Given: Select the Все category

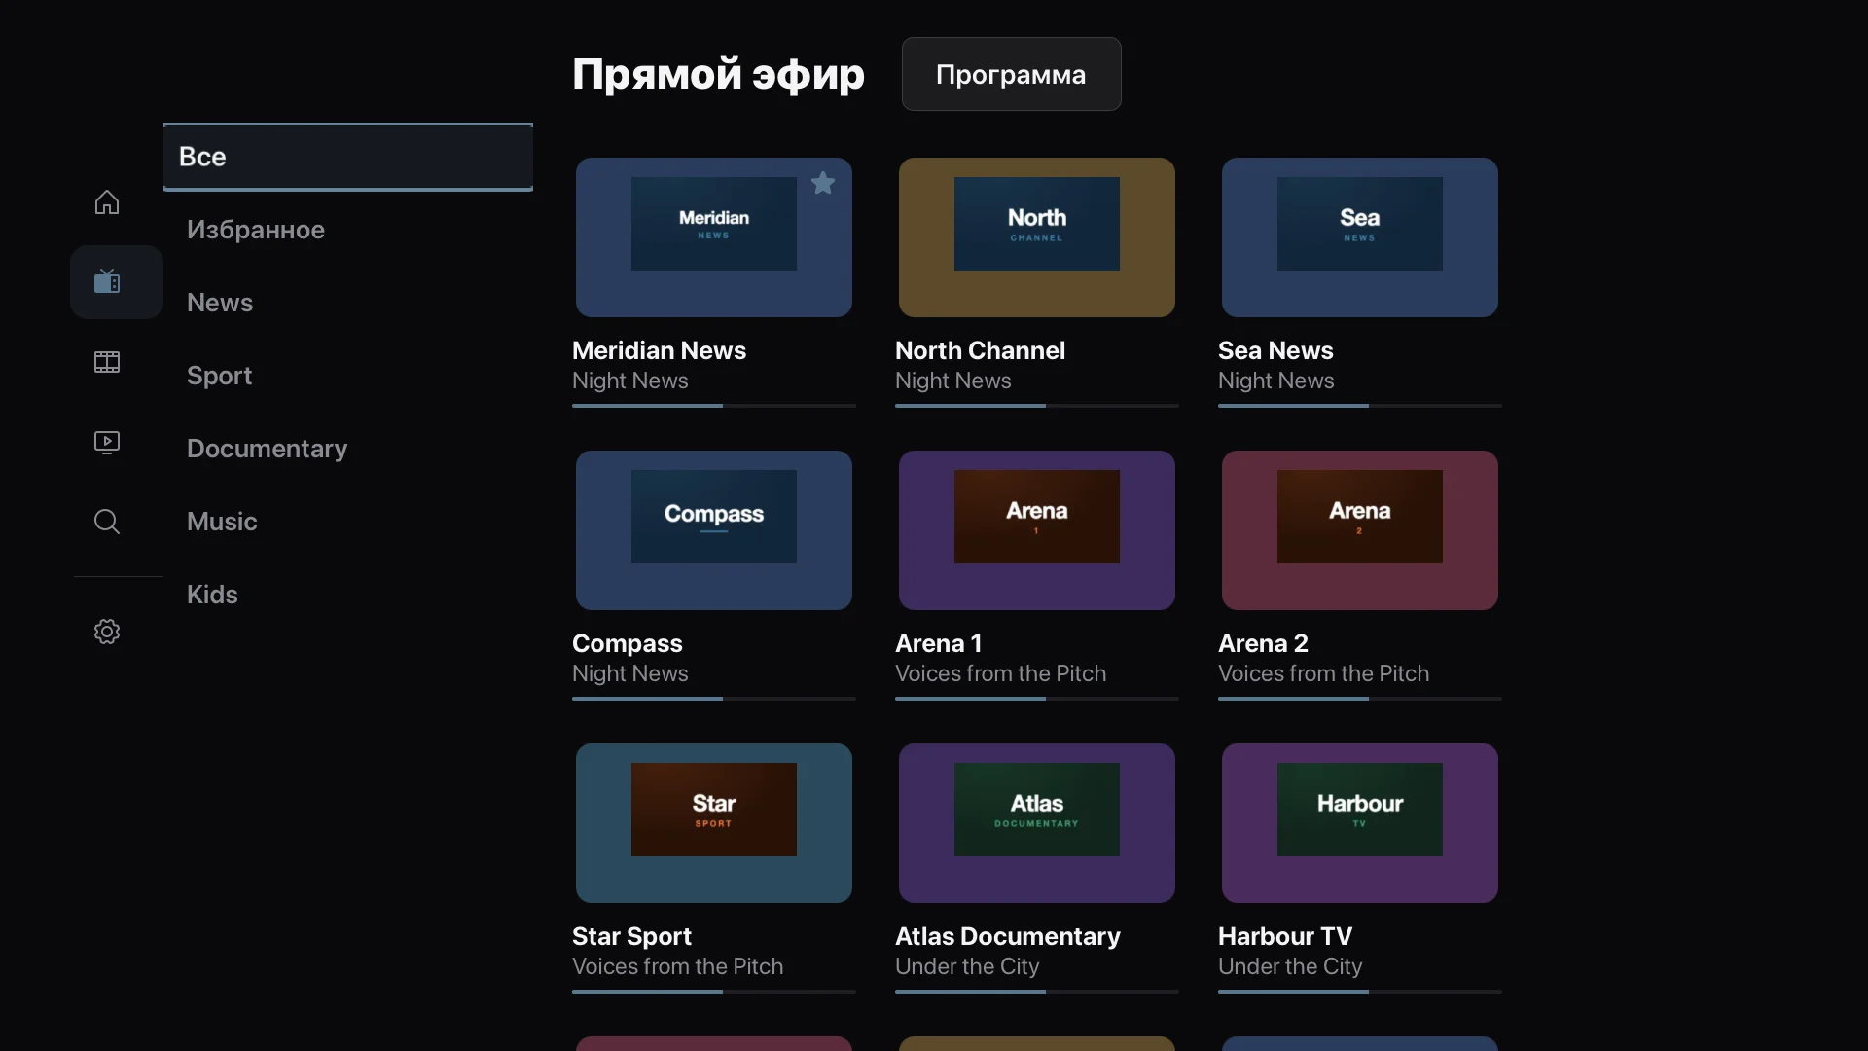Looking at the screenshot, I should tap(348, 157).
